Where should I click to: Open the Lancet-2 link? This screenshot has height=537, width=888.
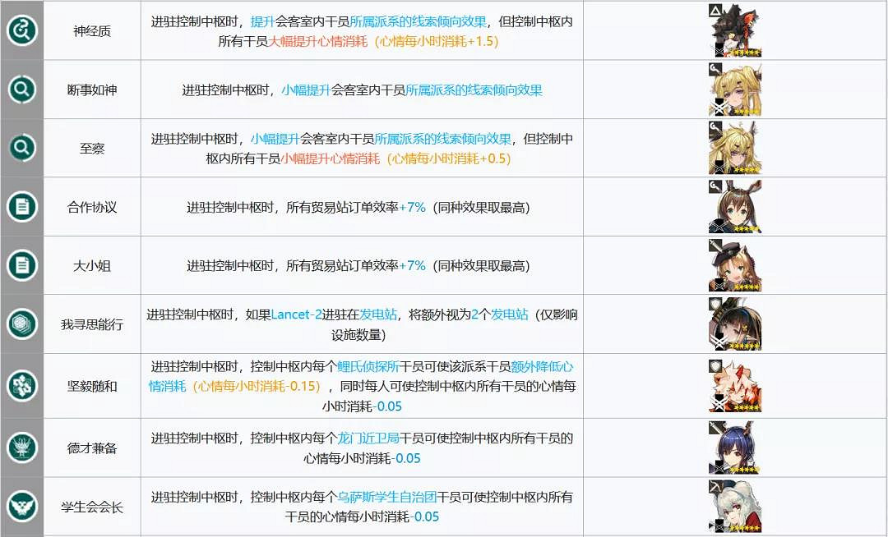click(302, 314)
